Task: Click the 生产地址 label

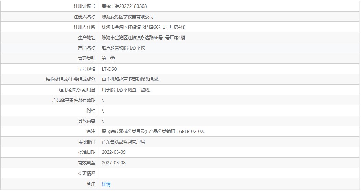Action: [86, 38]
